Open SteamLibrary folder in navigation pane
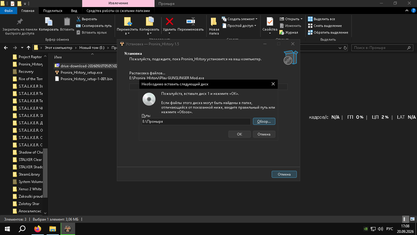417x235 pixels. [x=27, y=175]
